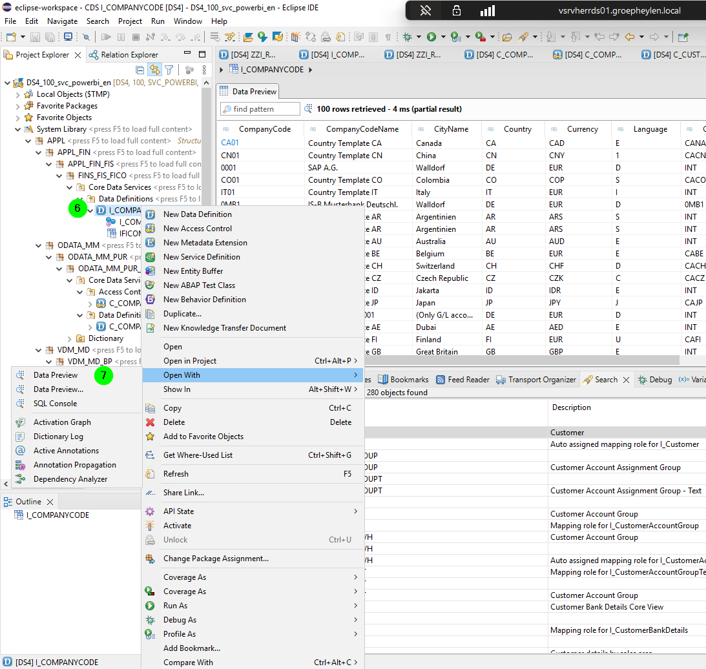
Task: Click the I_COMPANYCODE breadcrumb above Data Preview
Action: [272, 69]
